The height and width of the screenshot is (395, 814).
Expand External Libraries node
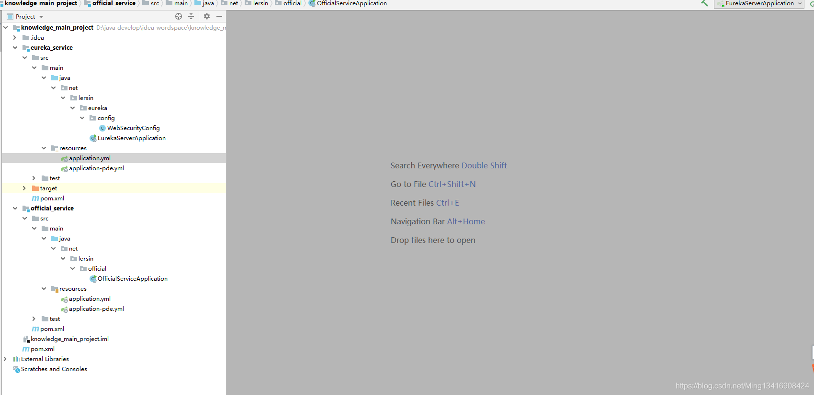(5, 359)
